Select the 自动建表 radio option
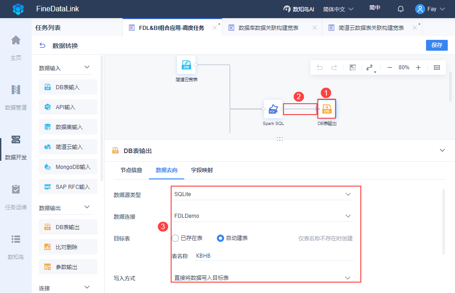The width and height of the screenshot is (455, 293). (x=220, y=238)
